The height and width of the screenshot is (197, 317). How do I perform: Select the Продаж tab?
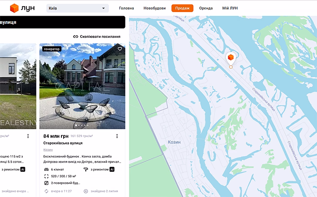click(182, 8)
